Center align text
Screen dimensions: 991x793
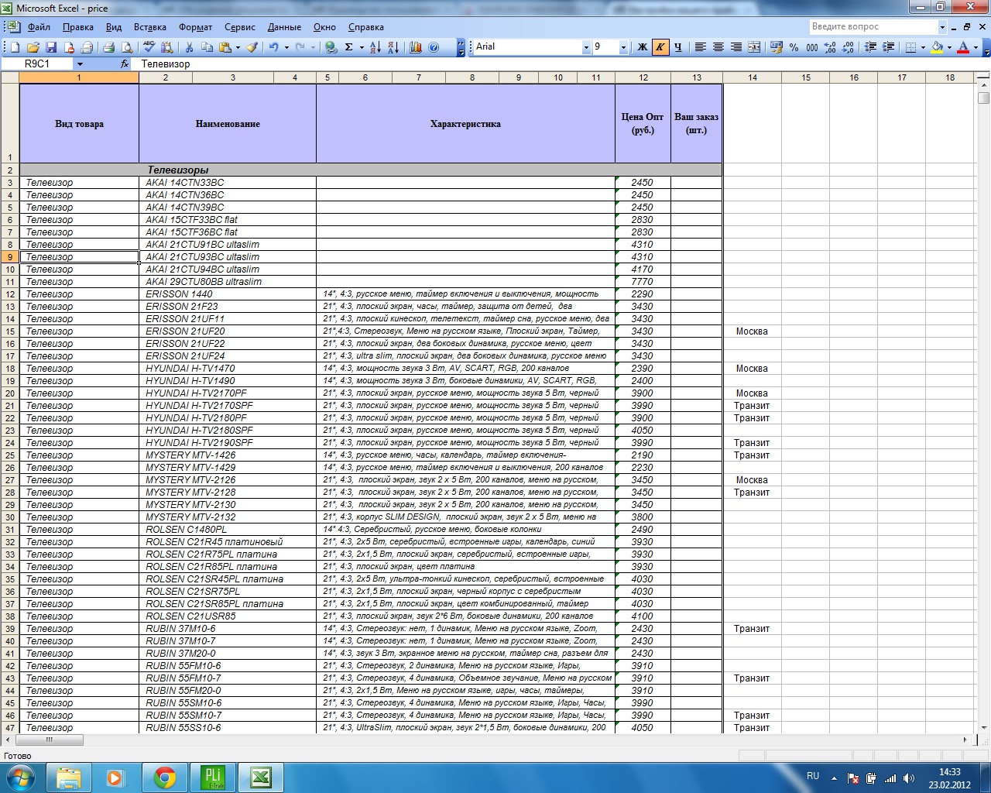click(x=718, y=47)
